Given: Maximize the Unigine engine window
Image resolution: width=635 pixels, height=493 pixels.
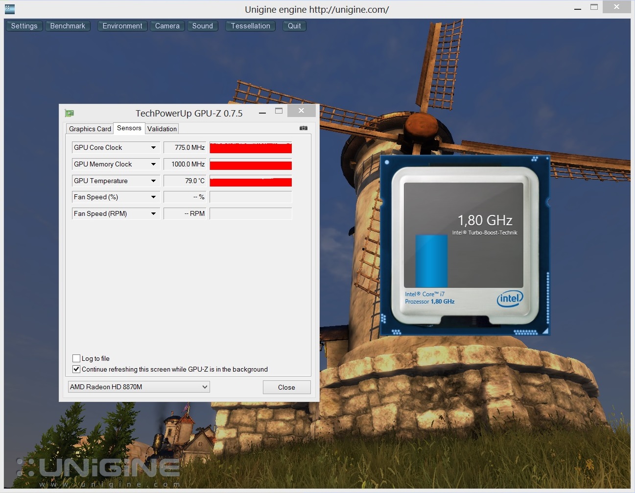Looking at the screenshot, I should [594, 7].
